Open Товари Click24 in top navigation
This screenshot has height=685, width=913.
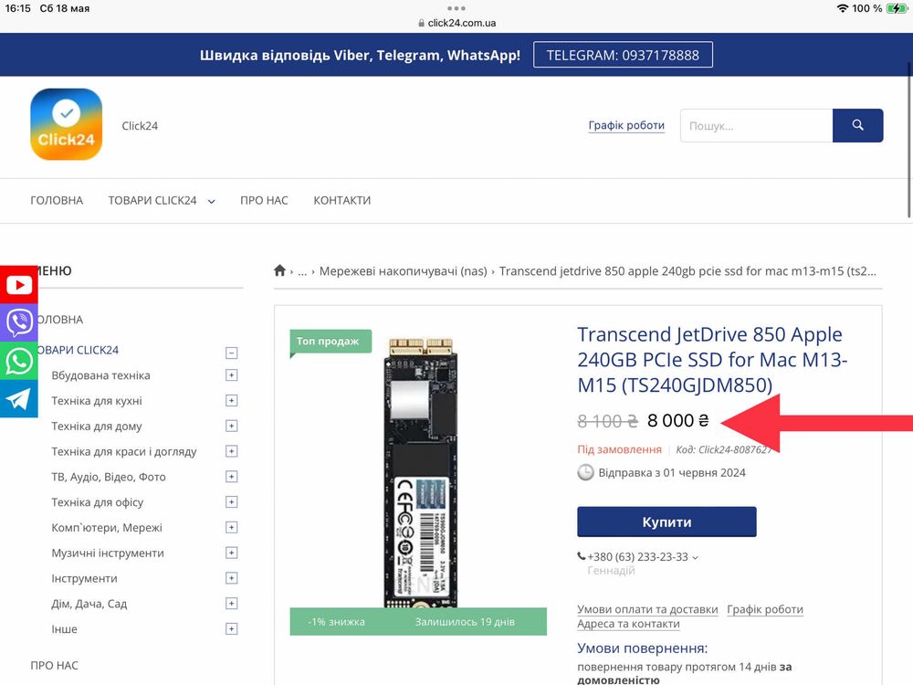point(152,200)
